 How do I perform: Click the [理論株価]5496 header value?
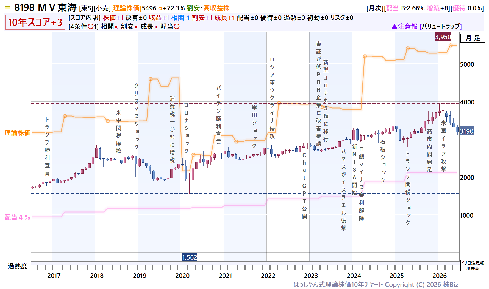click(134, 8)
